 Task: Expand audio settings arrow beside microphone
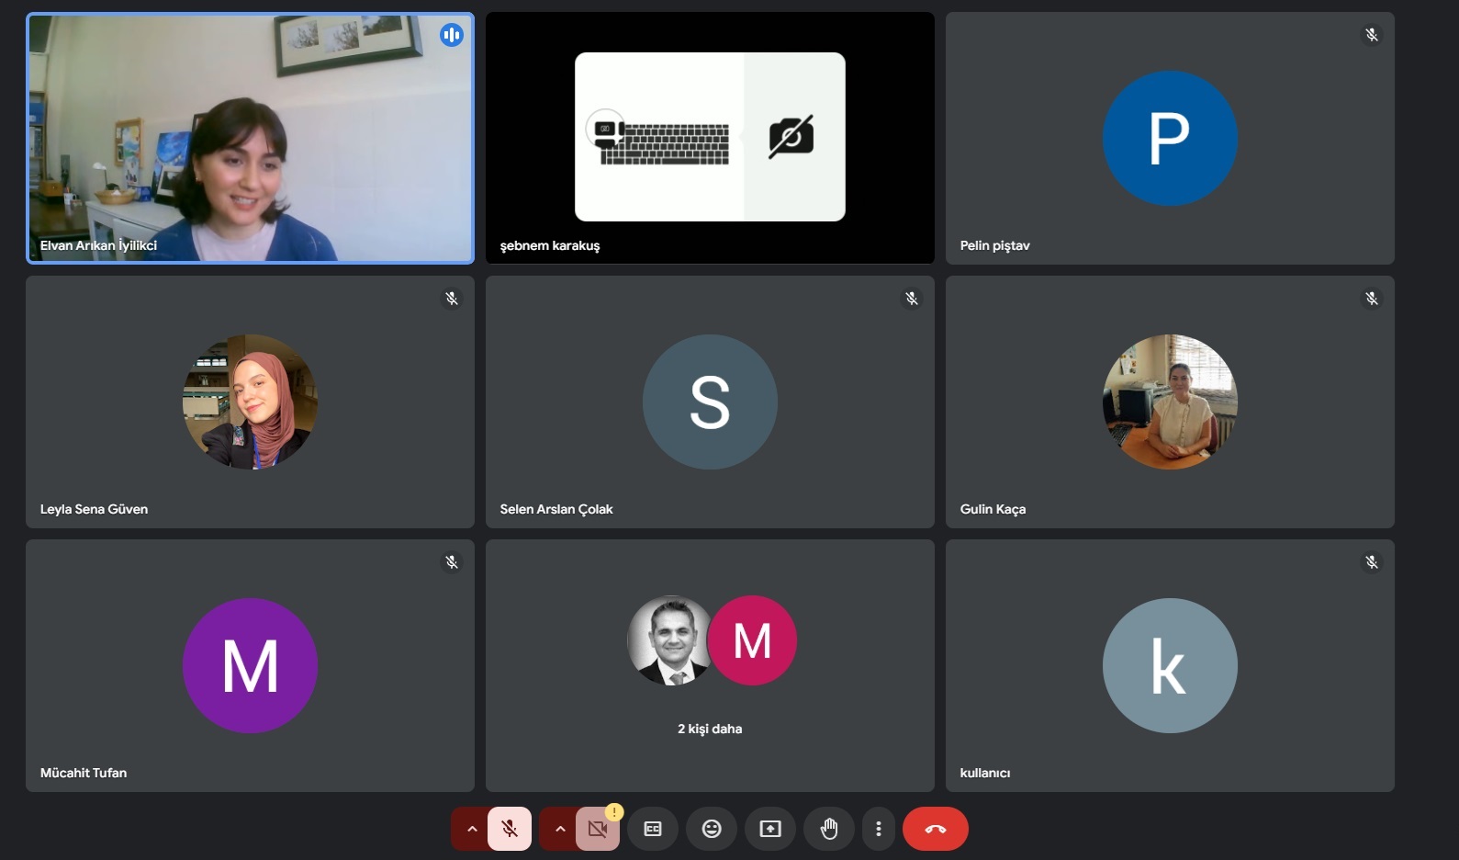(471, 829)
